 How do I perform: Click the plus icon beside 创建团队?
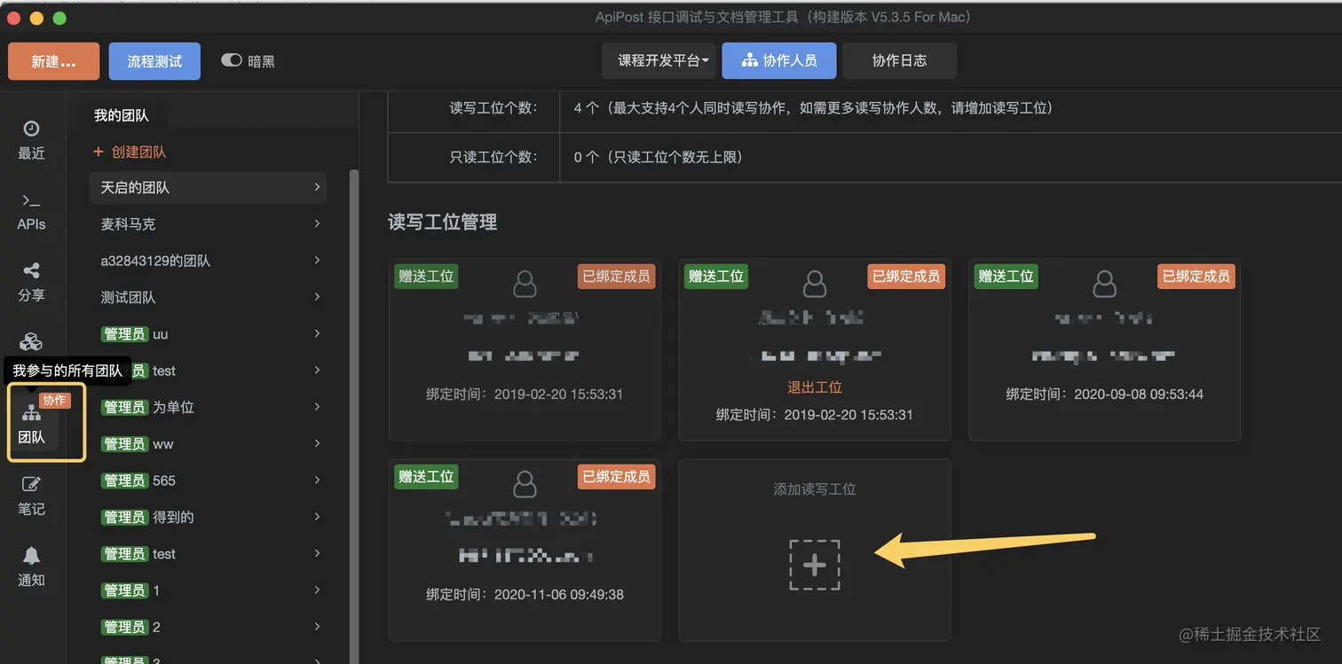[x=99, y=152]
